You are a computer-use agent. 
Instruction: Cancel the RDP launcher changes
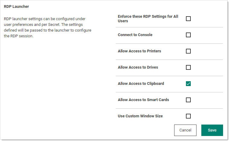tap(185, 130)
